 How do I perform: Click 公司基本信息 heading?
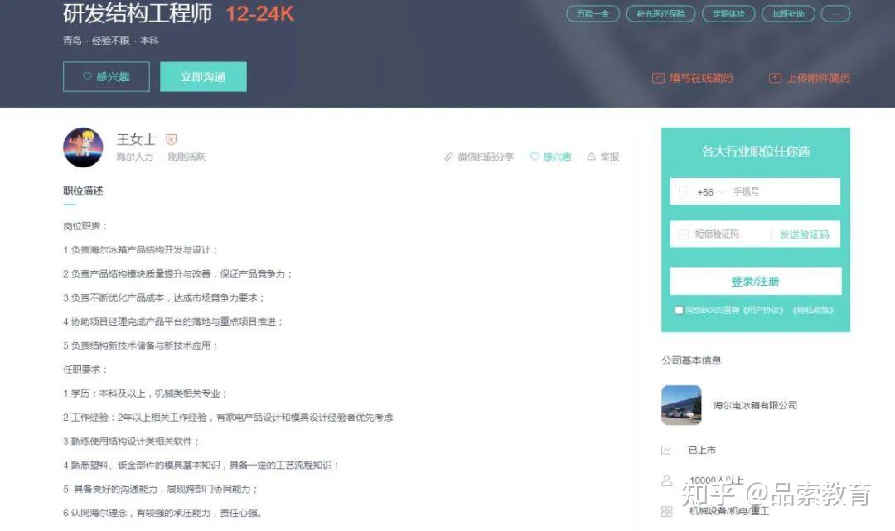pyautogui.click(x=691, y=360)
